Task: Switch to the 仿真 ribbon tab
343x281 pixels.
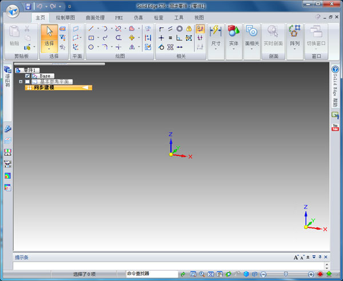Action: coord(138,18)
